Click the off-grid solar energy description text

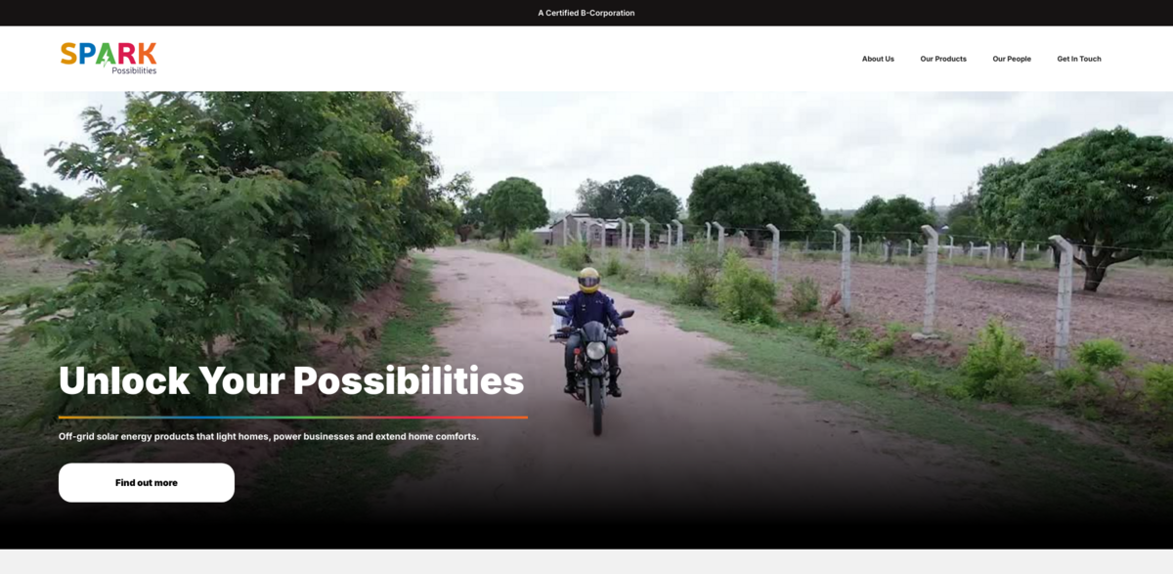coord(269,436)
